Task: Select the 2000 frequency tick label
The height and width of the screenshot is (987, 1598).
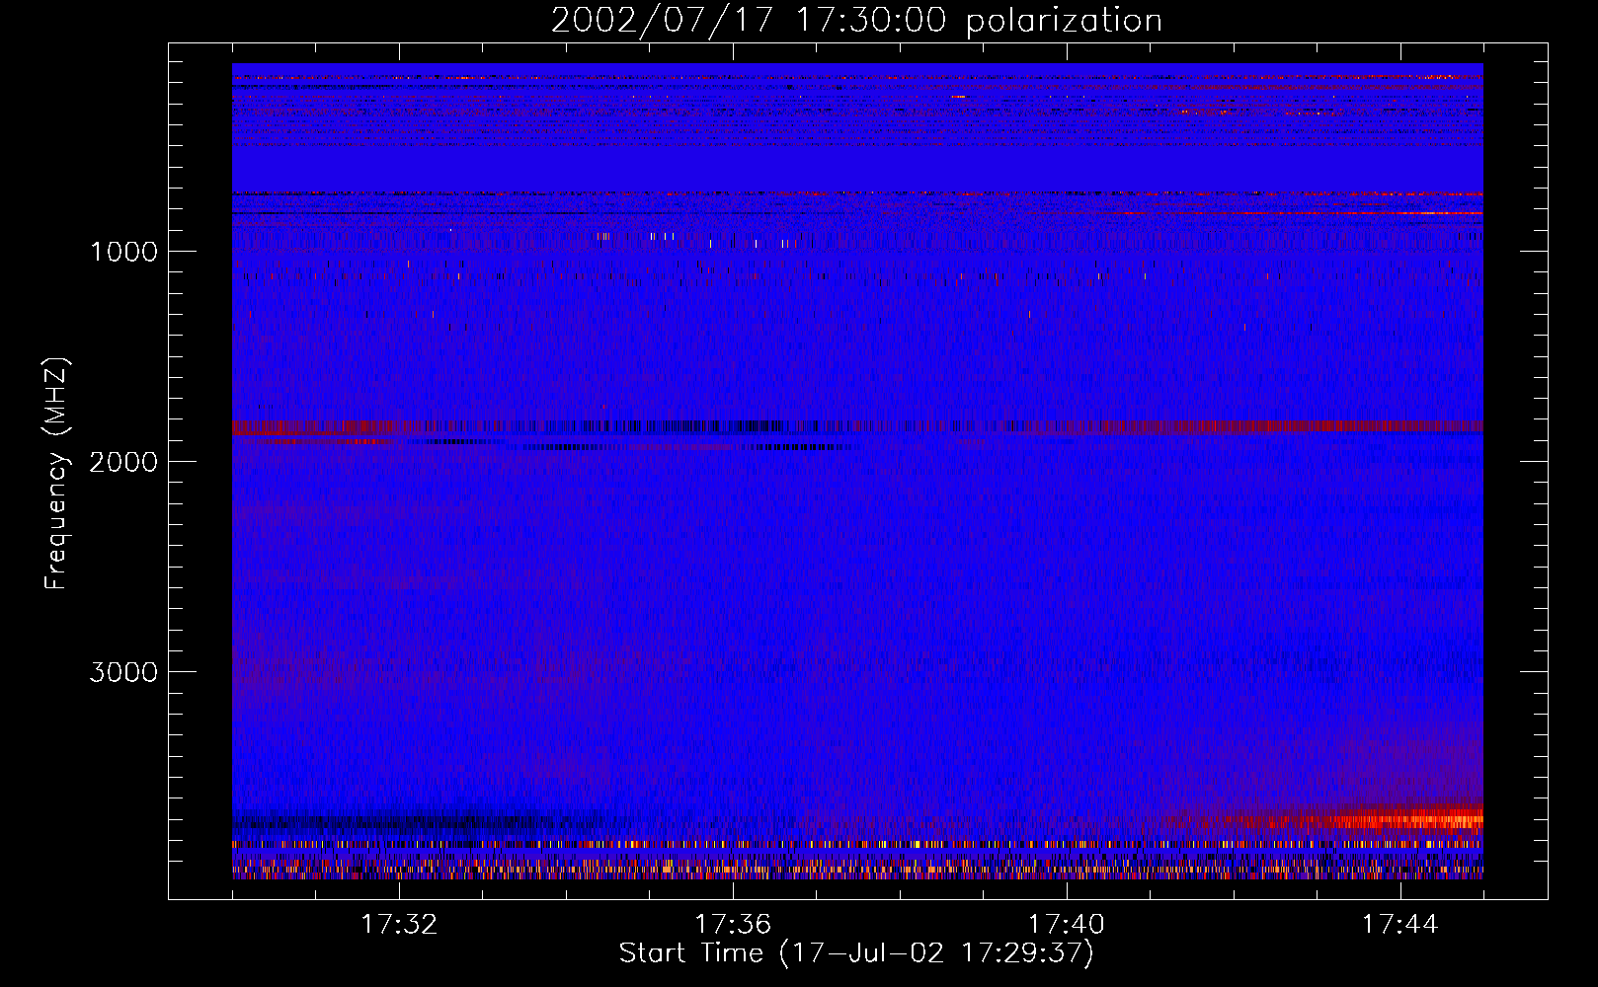Action: click(x=123, y=462)
